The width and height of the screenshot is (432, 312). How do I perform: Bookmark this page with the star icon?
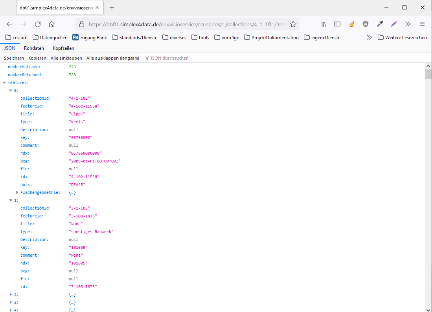(x=293, y=24)
